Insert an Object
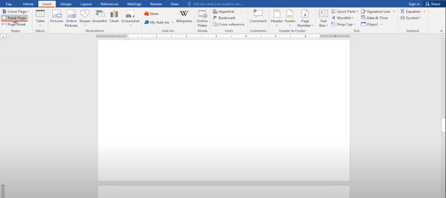 370,24
